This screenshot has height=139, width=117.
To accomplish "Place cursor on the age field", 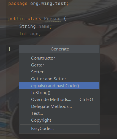I will [x=34, y=34].
